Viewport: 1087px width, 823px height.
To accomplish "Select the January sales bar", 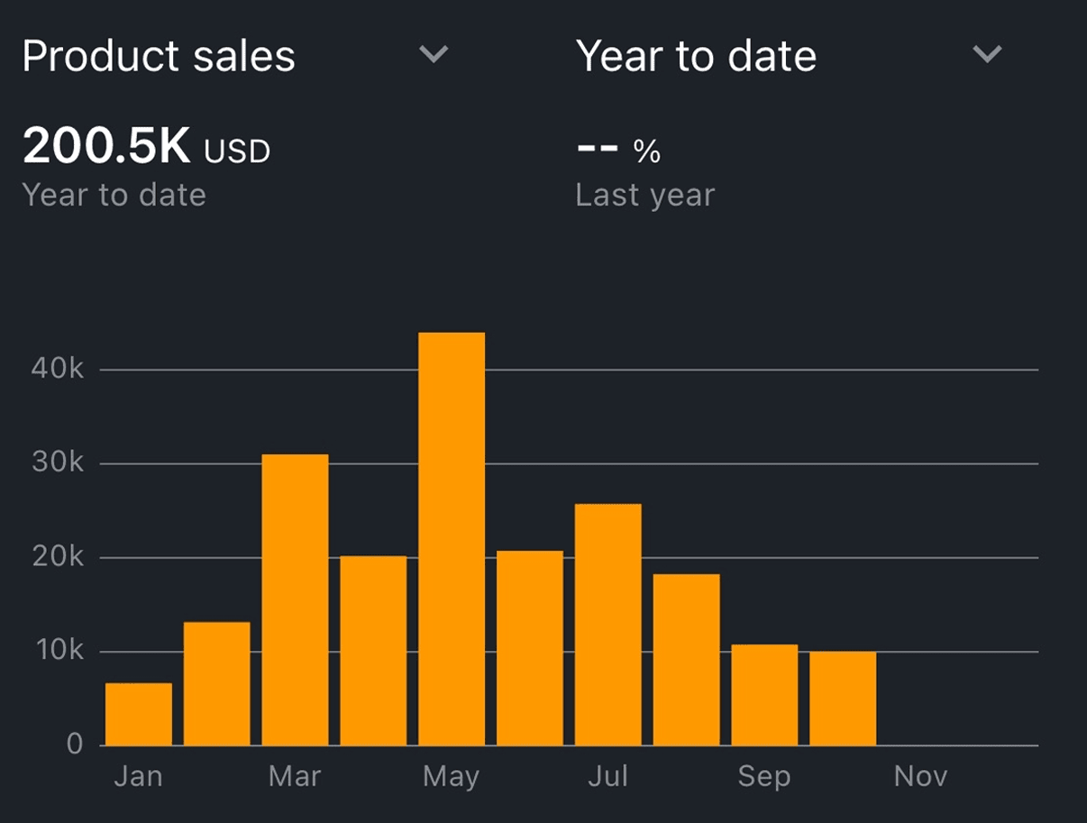I will [x=139, y=714].
